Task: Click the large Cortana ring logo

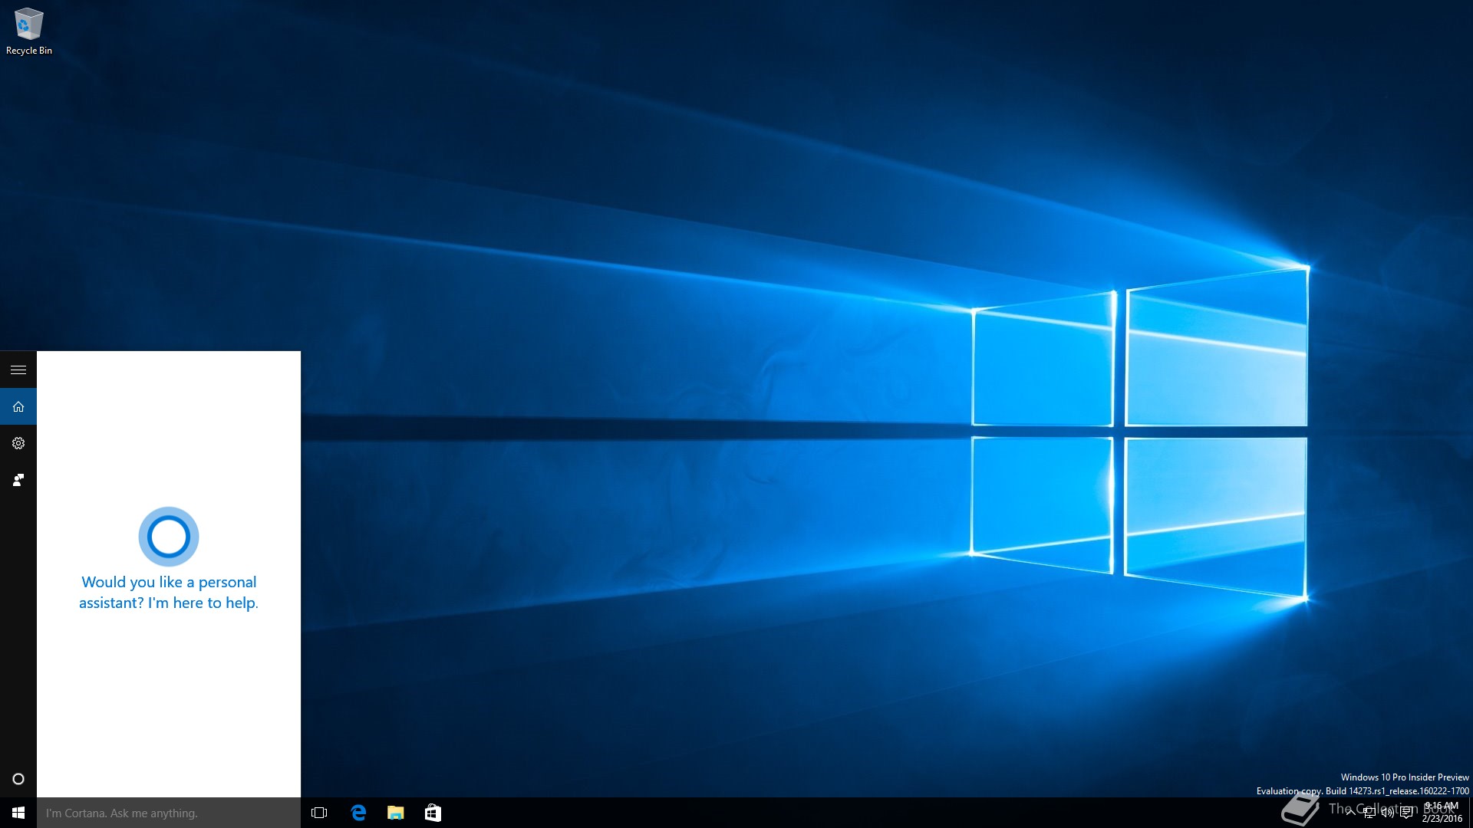Action: [169, 537]
